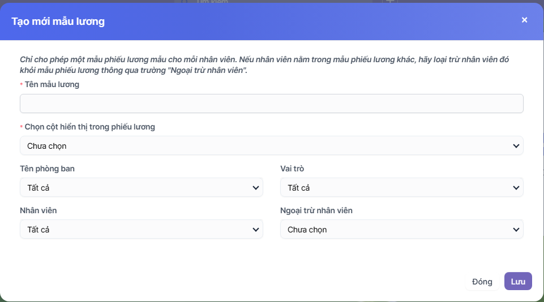Click the Ngoại trừ nhân viên label

point(316,210)
